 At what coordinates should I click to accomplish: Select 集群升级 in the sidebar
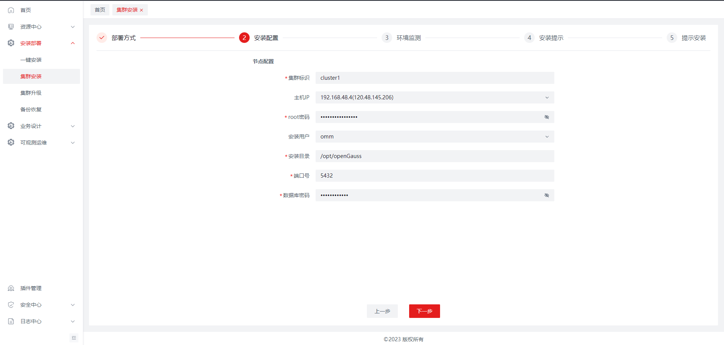point(31,93)
